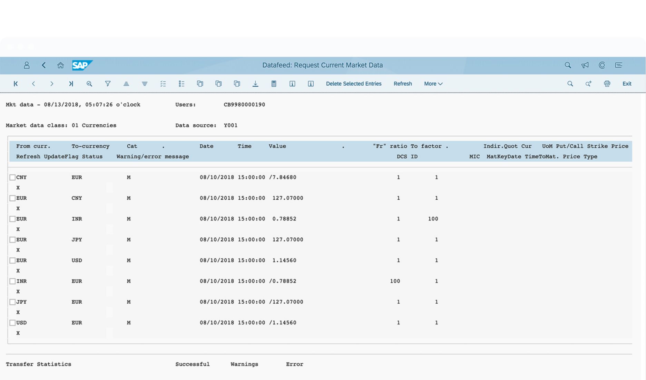Open the user profile icon in the header
The height and width of the screenshot is (380, 646).
(27, 65)
